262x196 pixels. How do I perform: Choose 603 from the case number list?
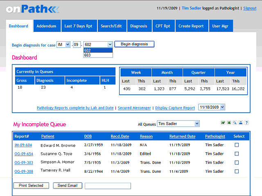pyautogui.click(x=88, y=55)
